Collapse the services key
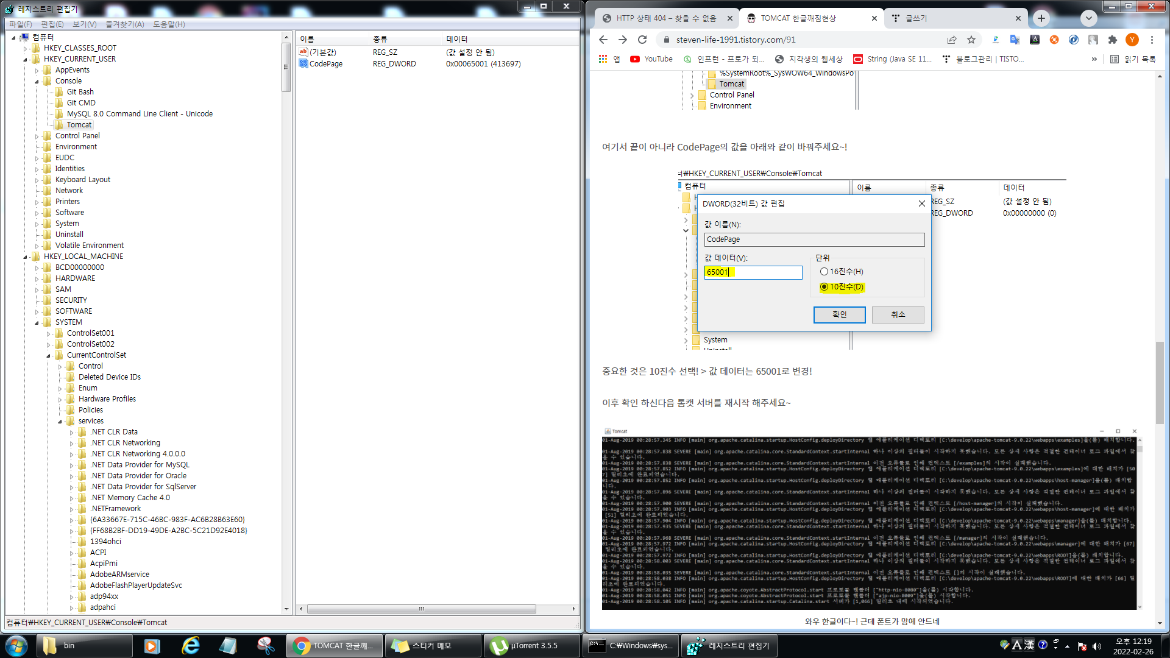 (60, 422)
